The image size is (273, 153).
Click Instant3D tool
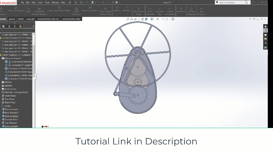pyautogui.click(x=181, y=10)
